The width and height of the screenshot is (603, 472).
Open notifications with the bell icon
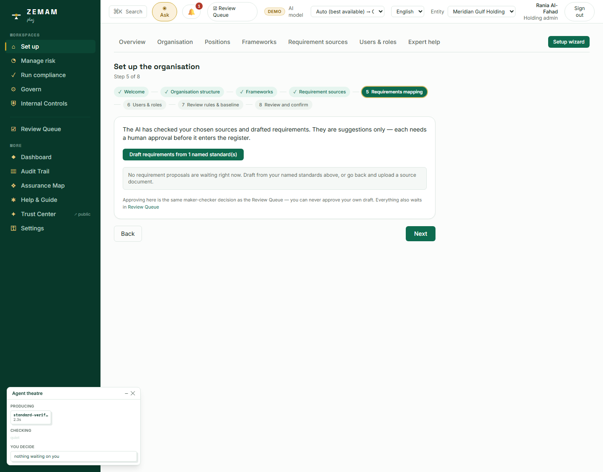pos(191,12)
